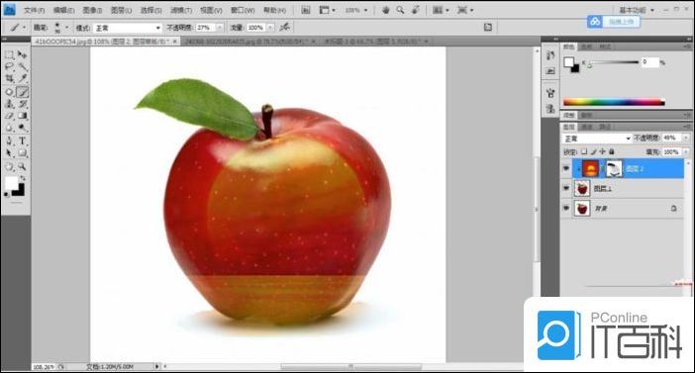
Task: Select the Brush tool in the toolbox
Action: pos(22,92)
